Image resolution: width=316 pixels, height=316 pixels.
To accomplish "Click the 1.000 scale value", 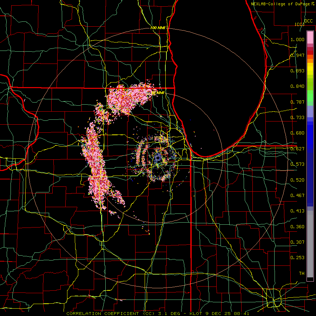I will [297, 39].
